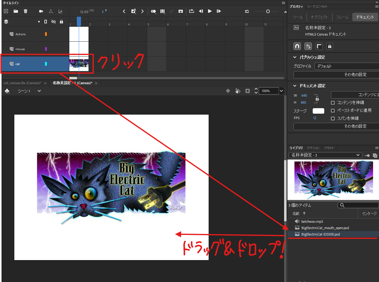Click the loop playback icon
This screenshot has height=282, width=379.
tap(191, 11)
